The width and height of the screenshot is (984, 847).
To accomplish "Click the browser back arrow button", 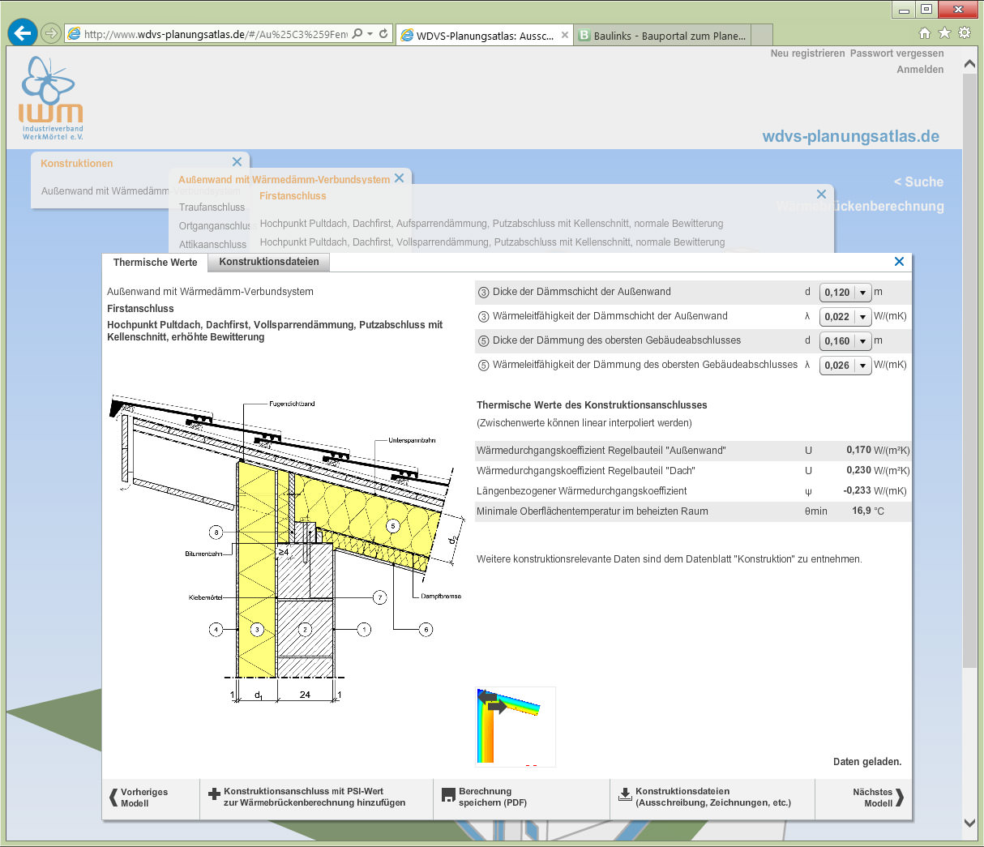I will (23, 33).
